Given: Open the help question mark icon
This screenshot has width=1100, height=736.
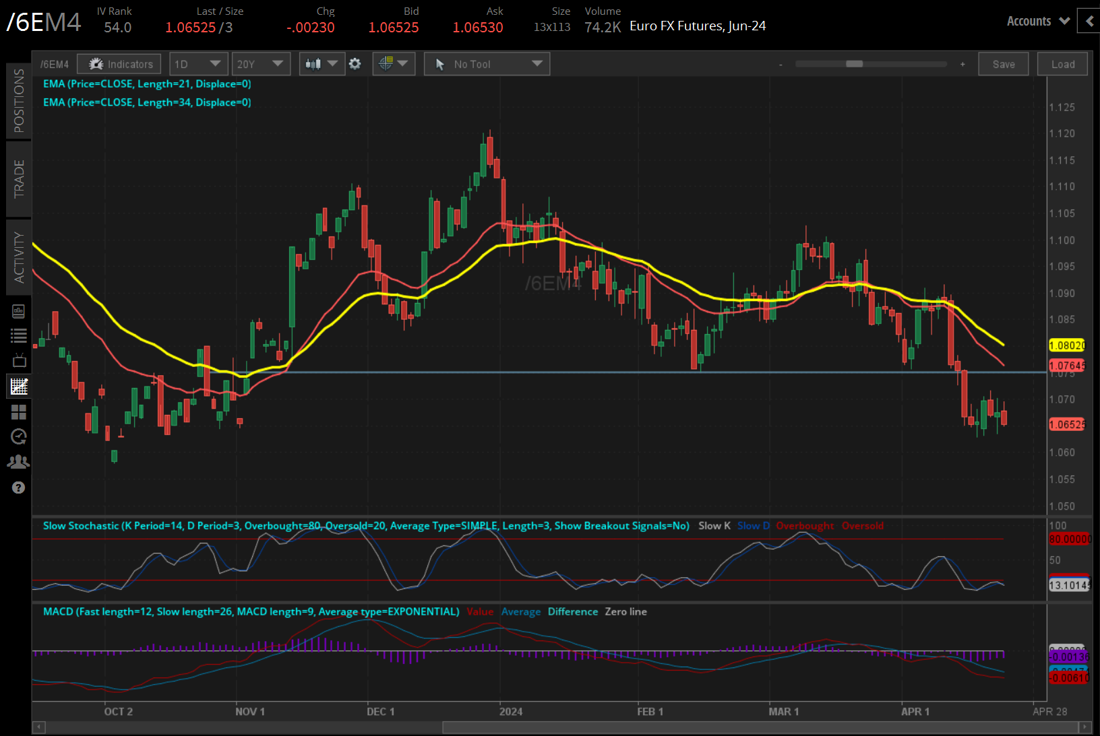Looking at the screenshot, I should (x=19, y=488).
